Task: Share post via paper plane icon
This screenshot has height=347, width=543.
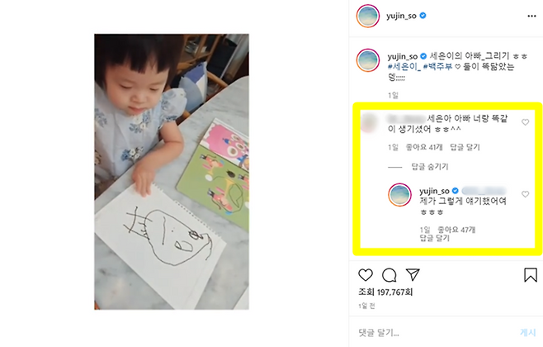Action: coord(413,274)
